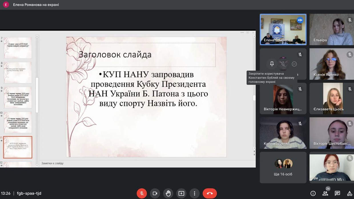Open meeting details info icon
The height and width of the screenshot is (199, 354).
point(313,193)
